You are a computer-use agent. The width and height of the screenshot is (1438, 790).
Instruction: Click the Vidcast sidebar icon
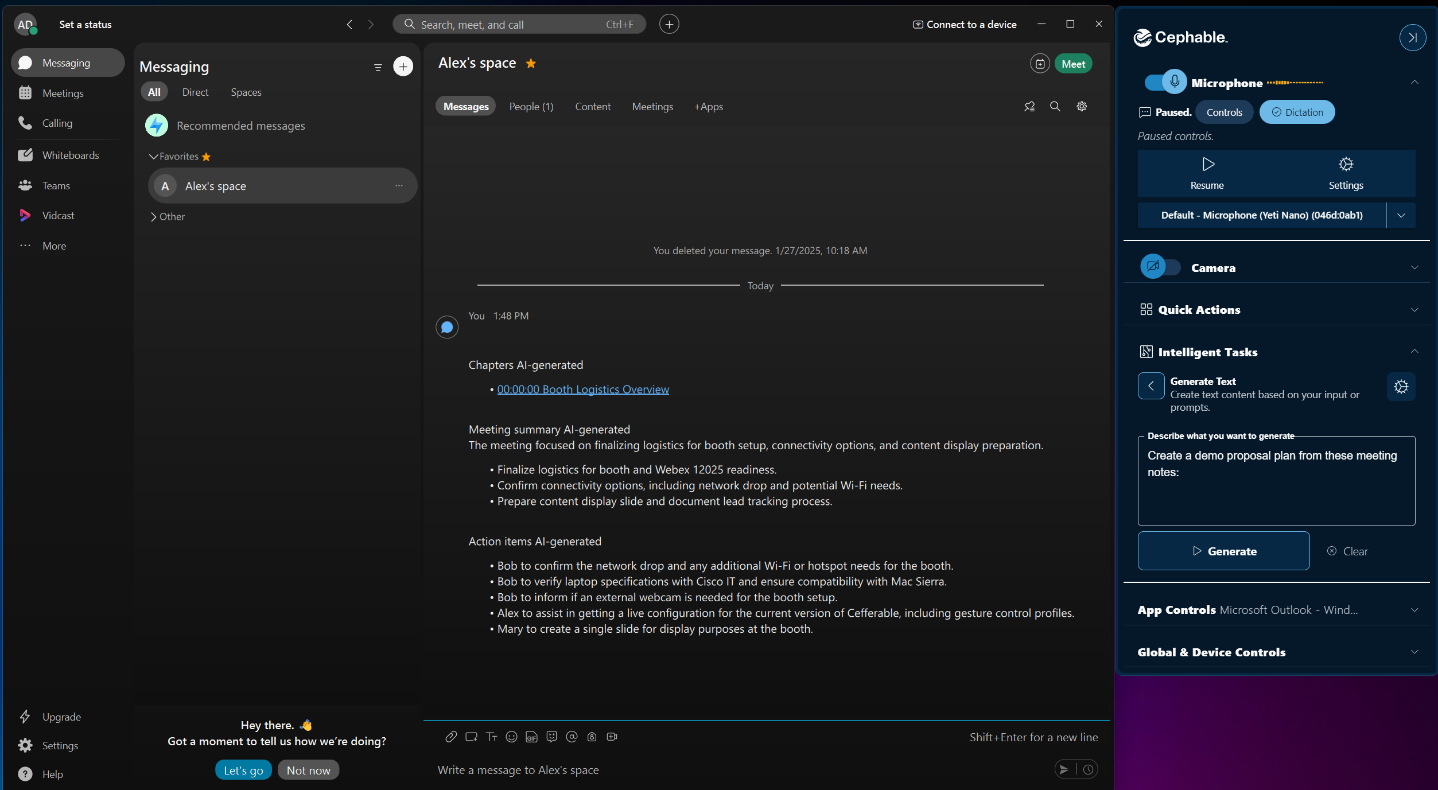[x=25, y=215]
